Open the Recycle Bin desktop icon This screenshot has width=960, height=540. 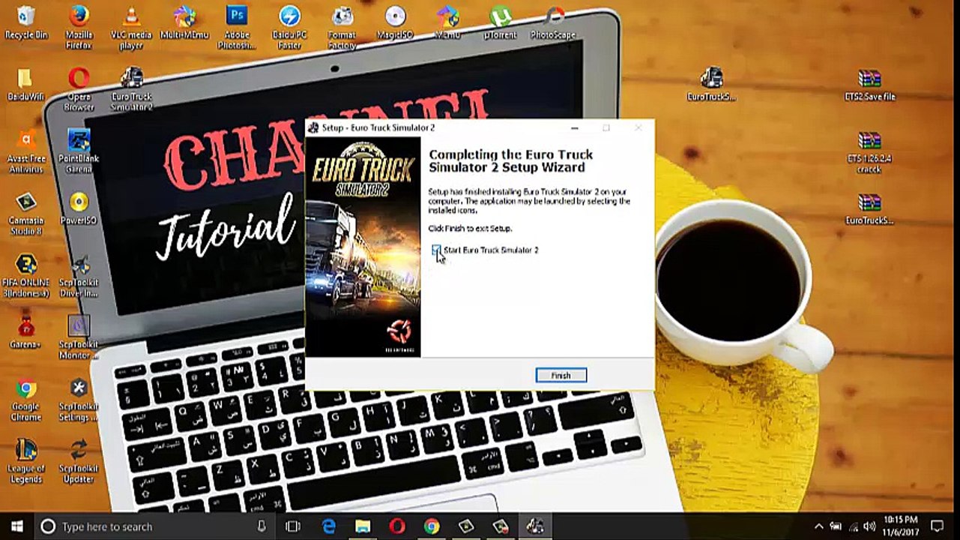pyautogui.click(x=26, y=22)
